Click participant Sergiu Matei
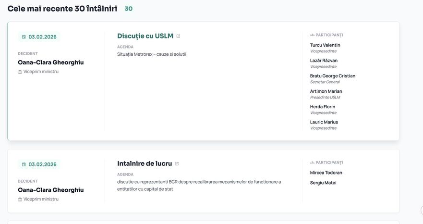 (x=323, y=183)
